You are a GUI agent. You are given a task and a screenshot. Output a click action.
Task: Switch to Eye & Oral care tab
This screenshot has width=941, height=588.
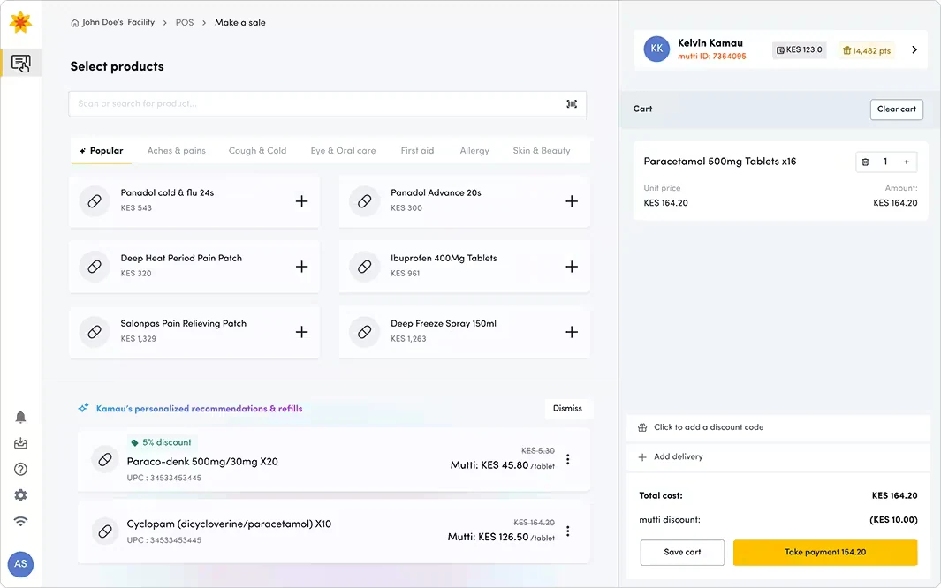tap(344, 150)
